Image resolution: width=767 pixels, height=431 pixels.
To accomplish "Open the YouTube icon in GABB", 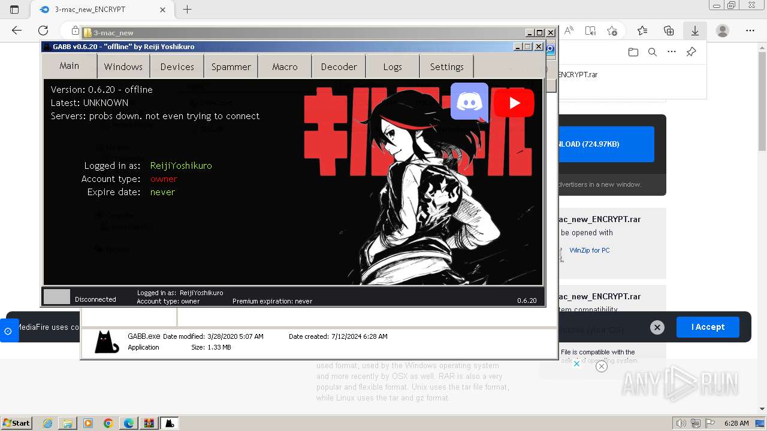I will [514, 103].
